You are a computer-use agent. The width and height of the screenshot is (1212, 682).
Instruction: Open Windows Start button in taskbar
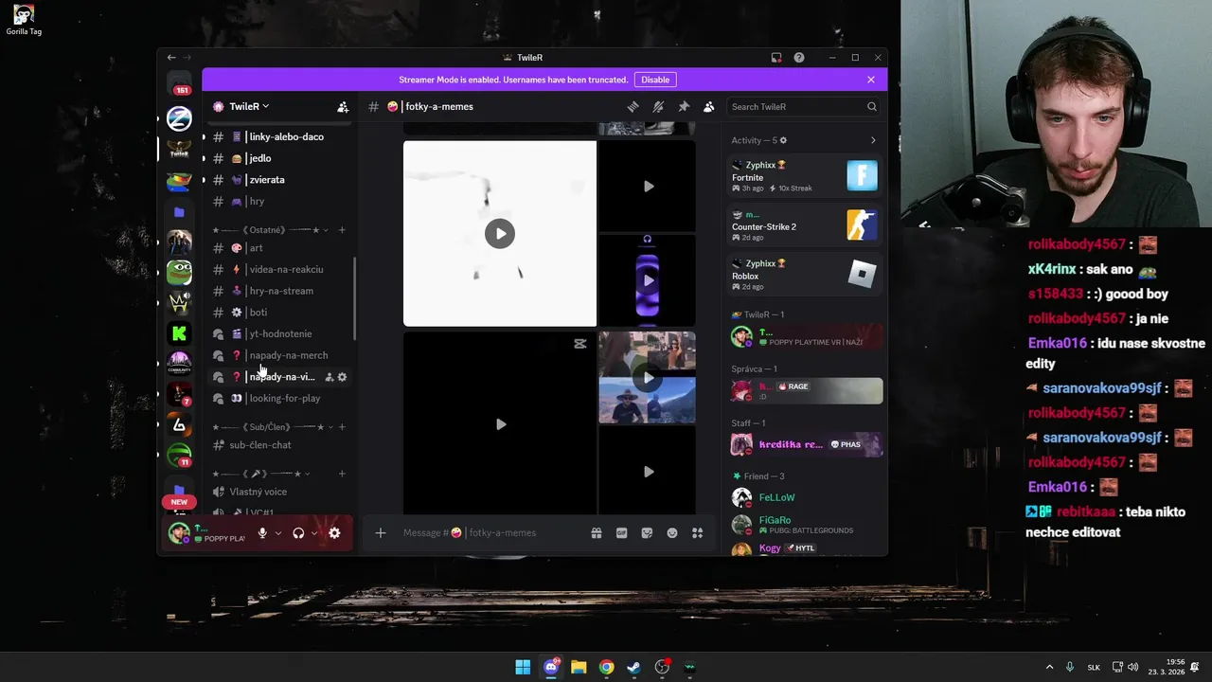point(523,667)
